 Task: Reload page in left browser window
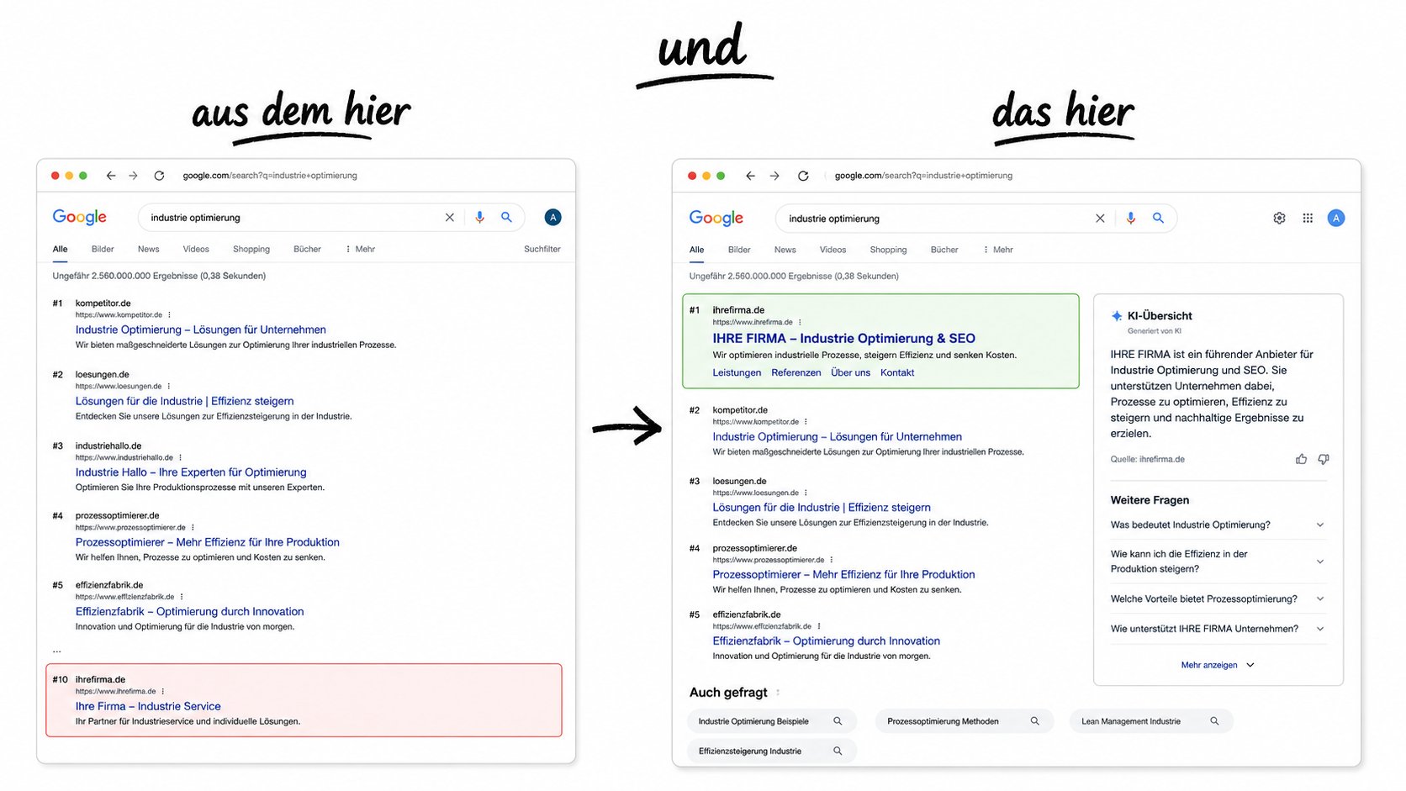[x=159, y=176]
